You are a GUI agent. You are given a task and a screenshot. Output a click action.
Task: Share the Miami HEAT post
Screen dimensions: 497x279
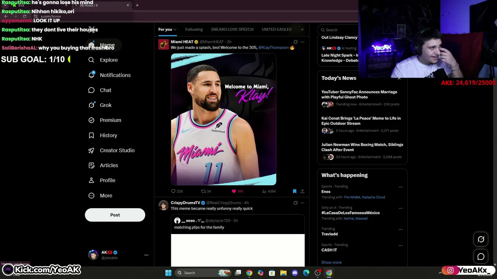(x=302, y=191)
